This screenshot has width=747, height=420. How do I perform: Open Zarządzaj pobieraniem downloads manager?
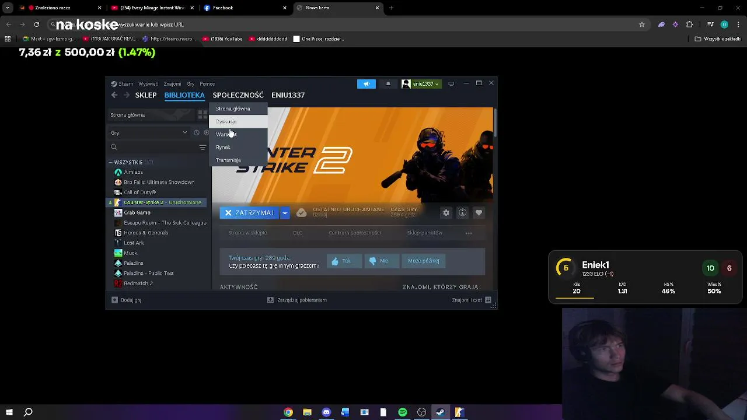[297, 300]
